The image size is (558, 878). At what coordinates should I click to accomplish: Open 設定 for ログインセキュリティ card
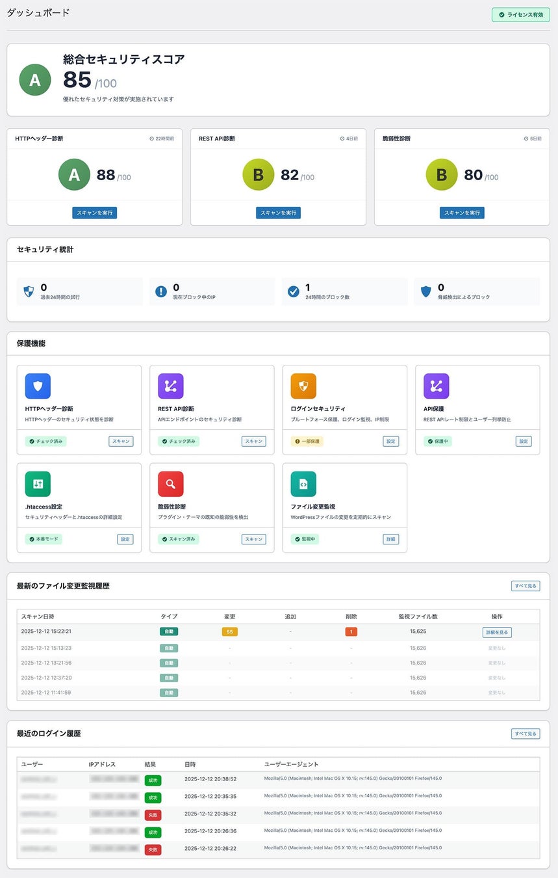[391, 441]
